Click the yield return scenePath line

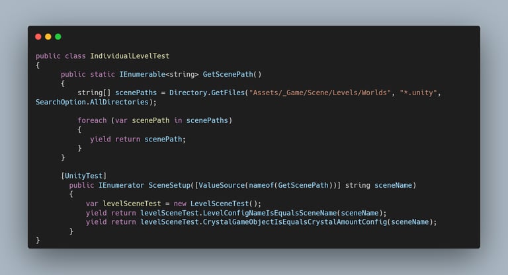point(138,139)
